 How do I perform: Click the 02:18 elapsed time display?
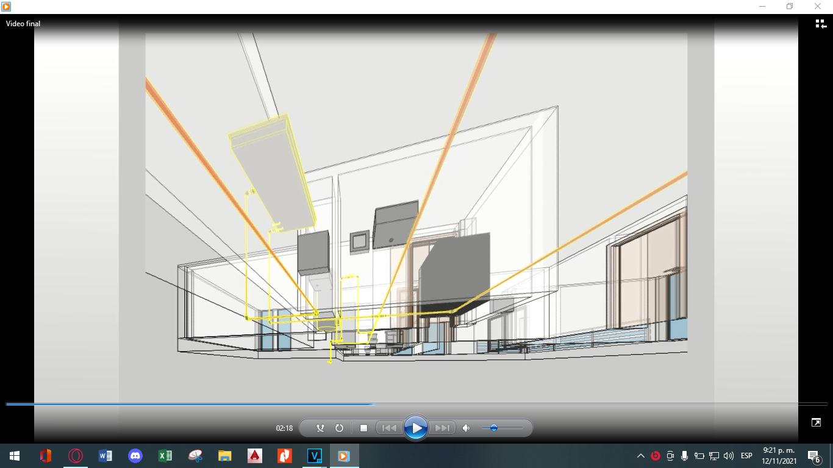tap(284, 428)
